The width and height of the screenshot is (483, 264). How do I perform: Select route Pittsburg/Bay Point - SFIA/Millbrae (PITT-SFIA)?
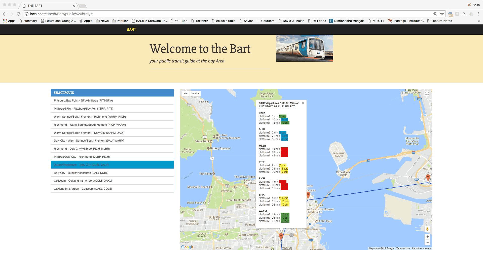pos(112,101)
